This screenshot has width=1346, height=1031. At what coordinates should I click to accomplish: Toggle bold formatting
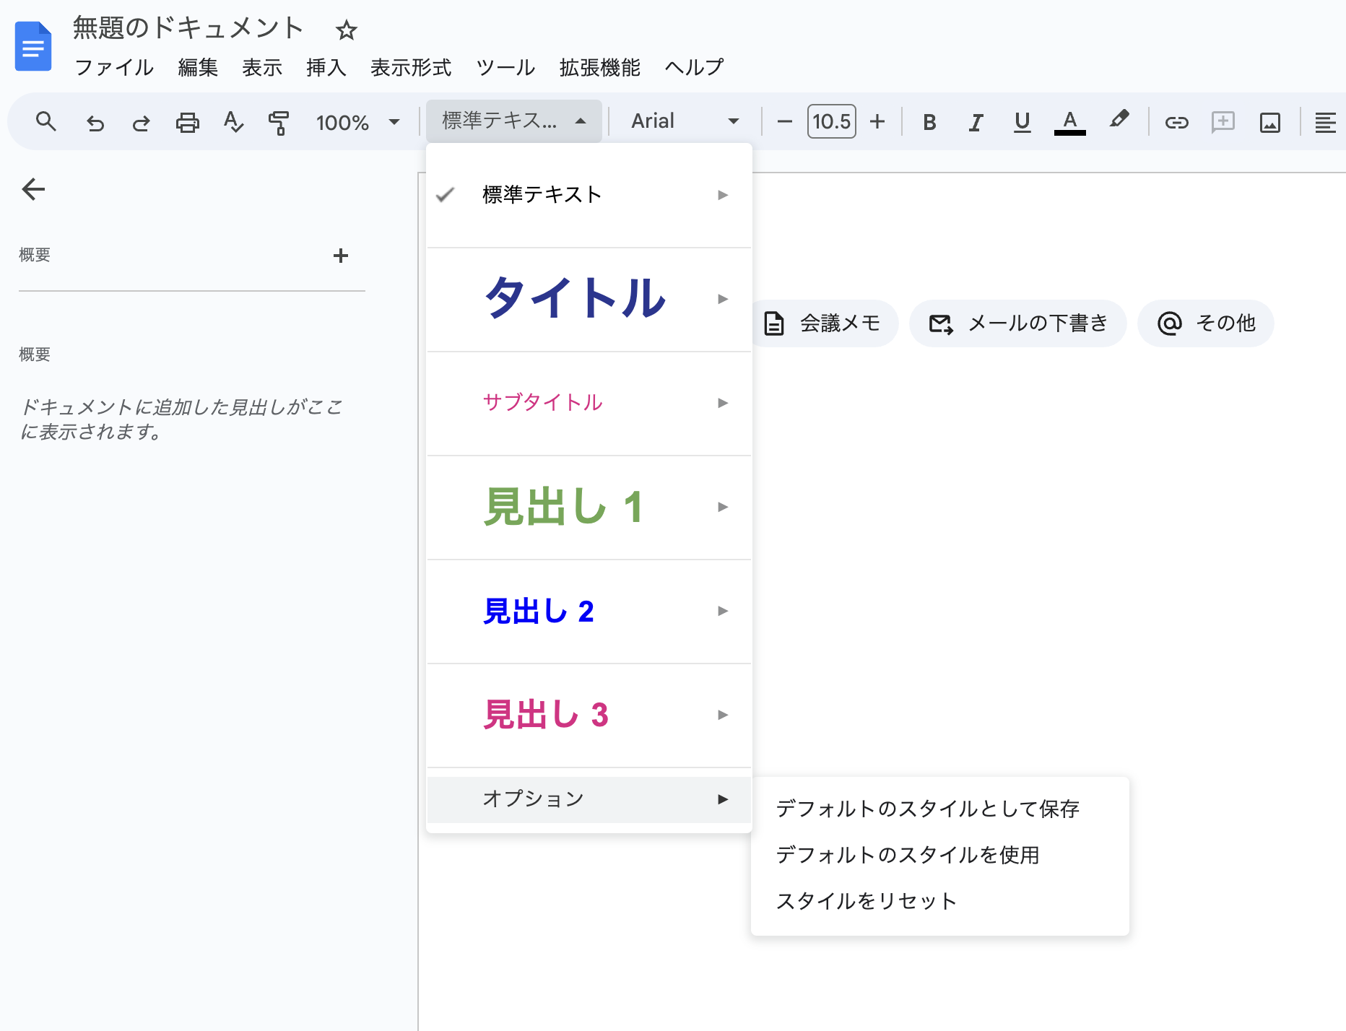pos(930,122)
